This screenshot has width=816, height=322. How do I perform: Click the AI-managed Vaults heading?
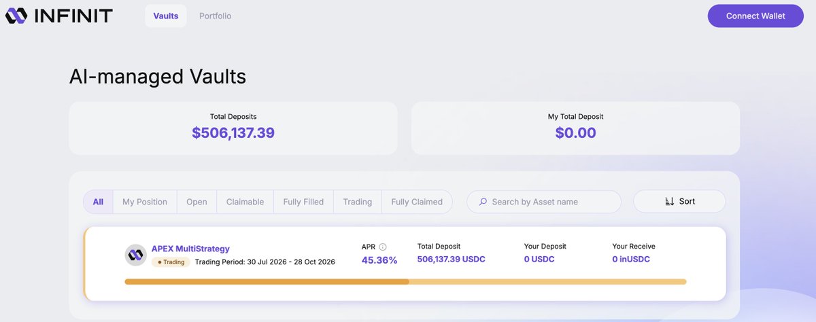(x=158, y=77)
